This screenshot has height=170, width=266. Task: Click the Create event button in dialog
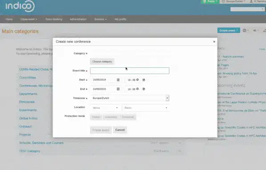[x=101, y=130]
